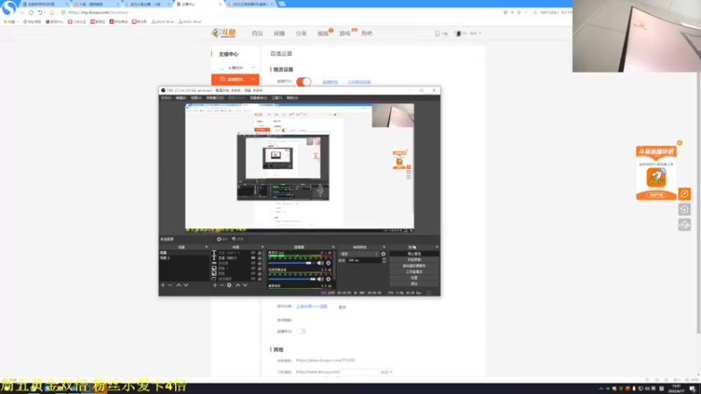Collapse the 直播相关 sidebar section
This screenshot has height=394, width=701.
click(x=253, y=79)
